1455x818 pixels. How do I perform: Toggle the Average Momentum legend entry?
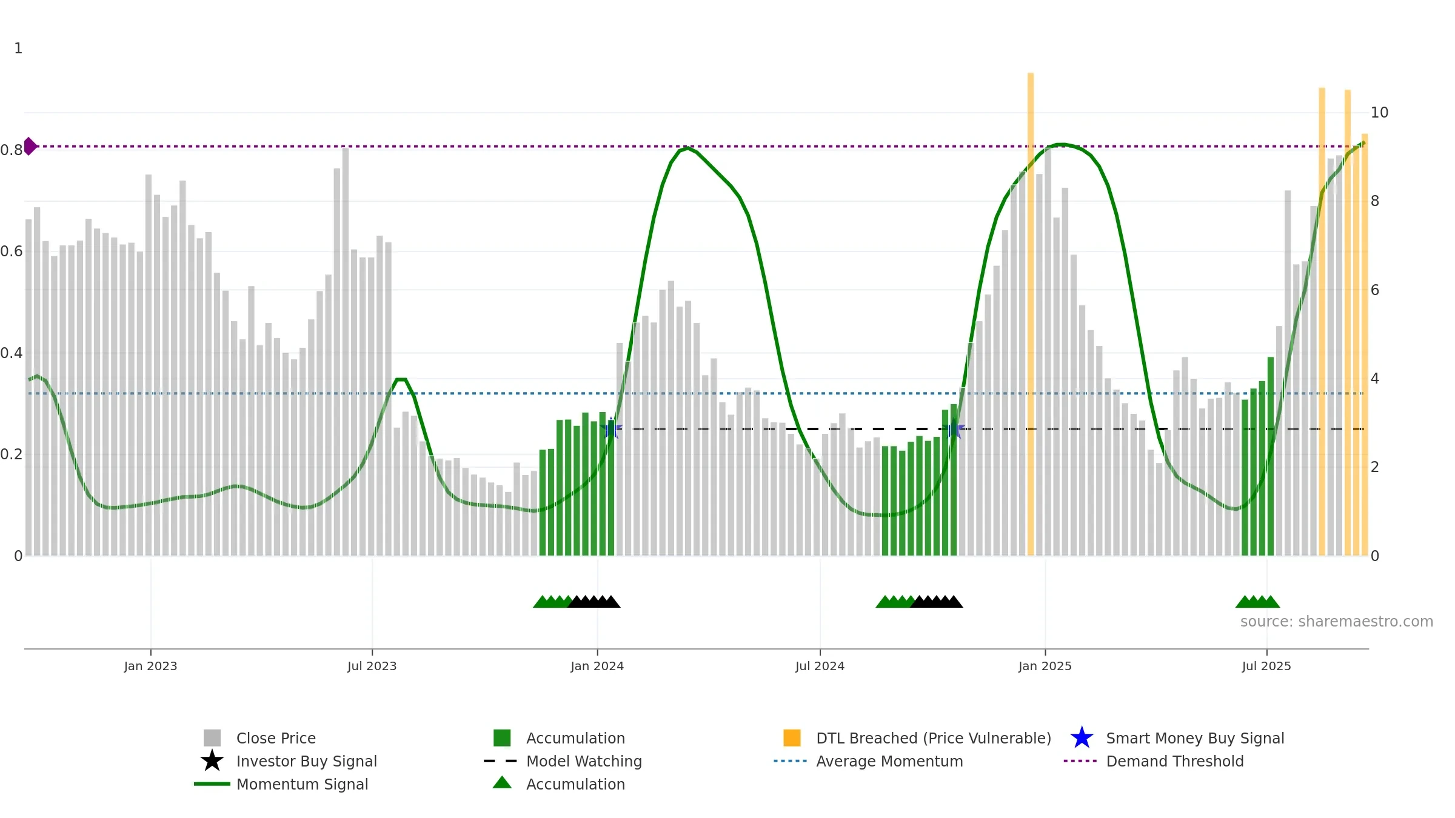868,761
